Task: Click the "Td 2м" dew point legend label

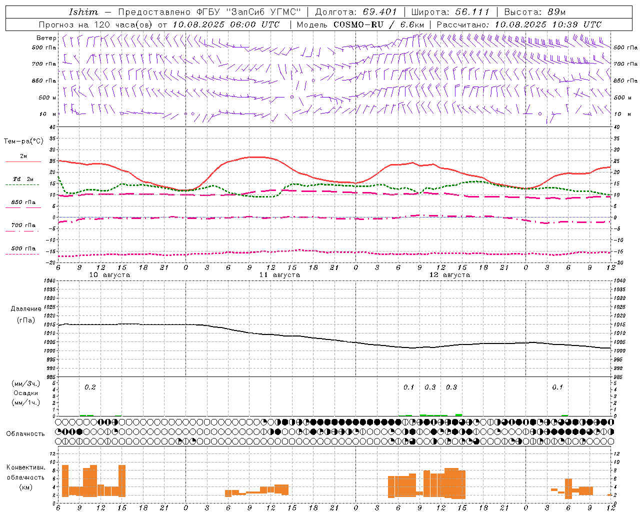Action: (x=23, y=179)
